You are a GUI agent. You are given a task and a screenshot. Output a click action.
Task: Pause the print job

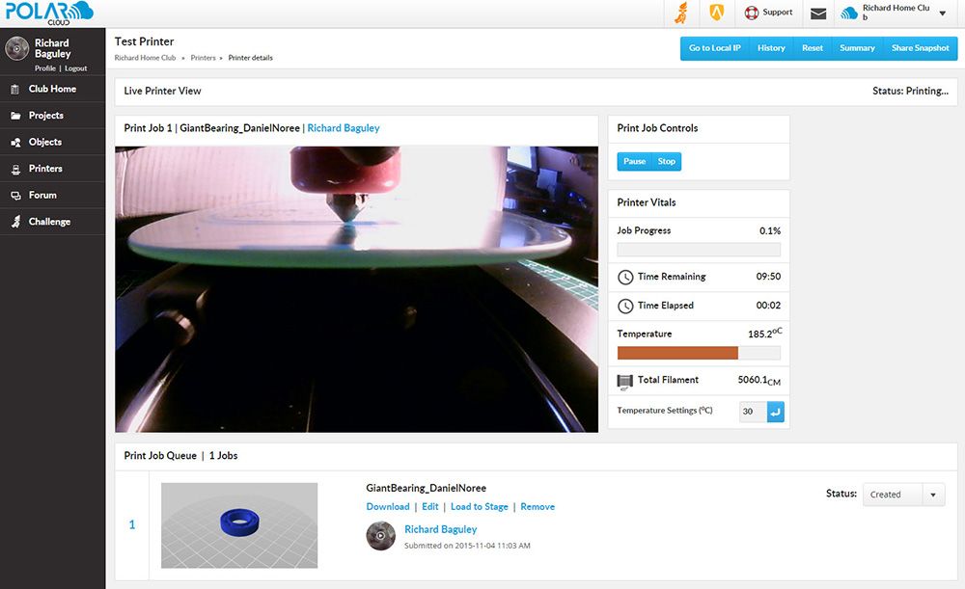635,161
